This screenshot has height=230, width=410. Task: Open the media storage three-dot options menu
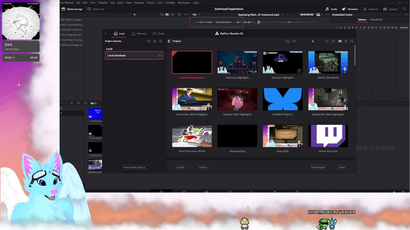pyautogui.click(x=186, y=15)
